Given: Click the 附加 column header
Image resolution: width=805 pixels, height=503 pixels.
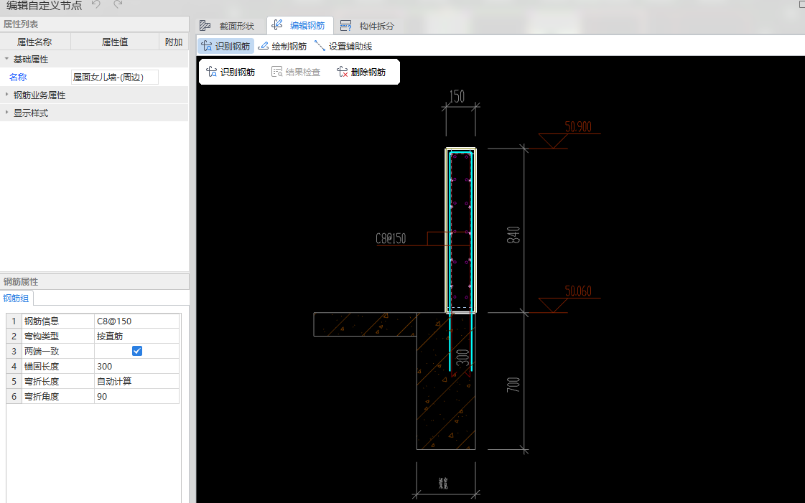Looking at the screenshot, I should 174,42.
